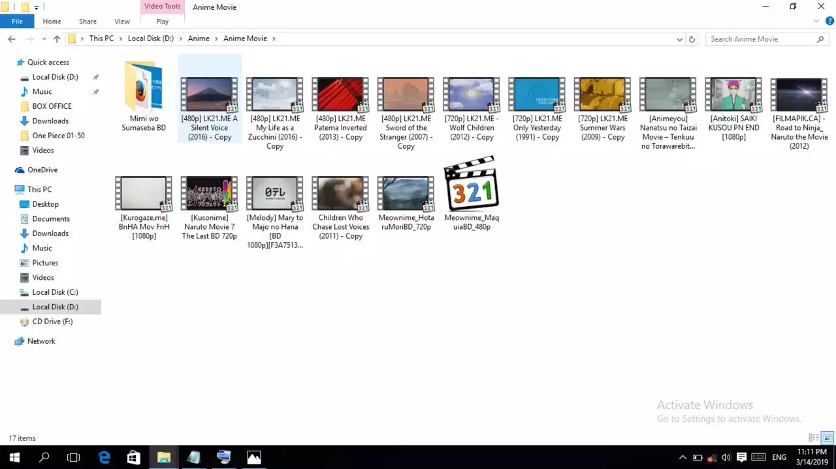The height and width of the screenshot is (469, 836).
Task: Open the Share ribbon tab
Action: click(x=88, y=22)
